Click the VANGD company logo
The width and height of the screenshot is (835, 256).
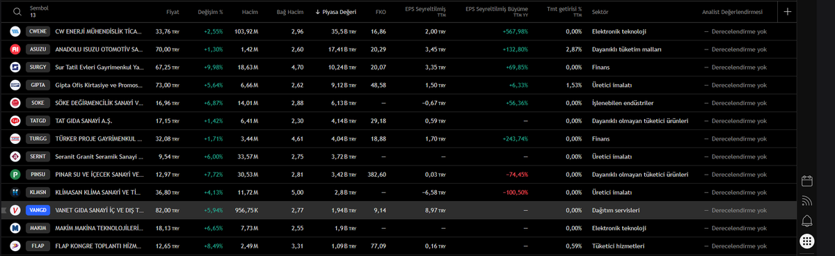[15, 210]
